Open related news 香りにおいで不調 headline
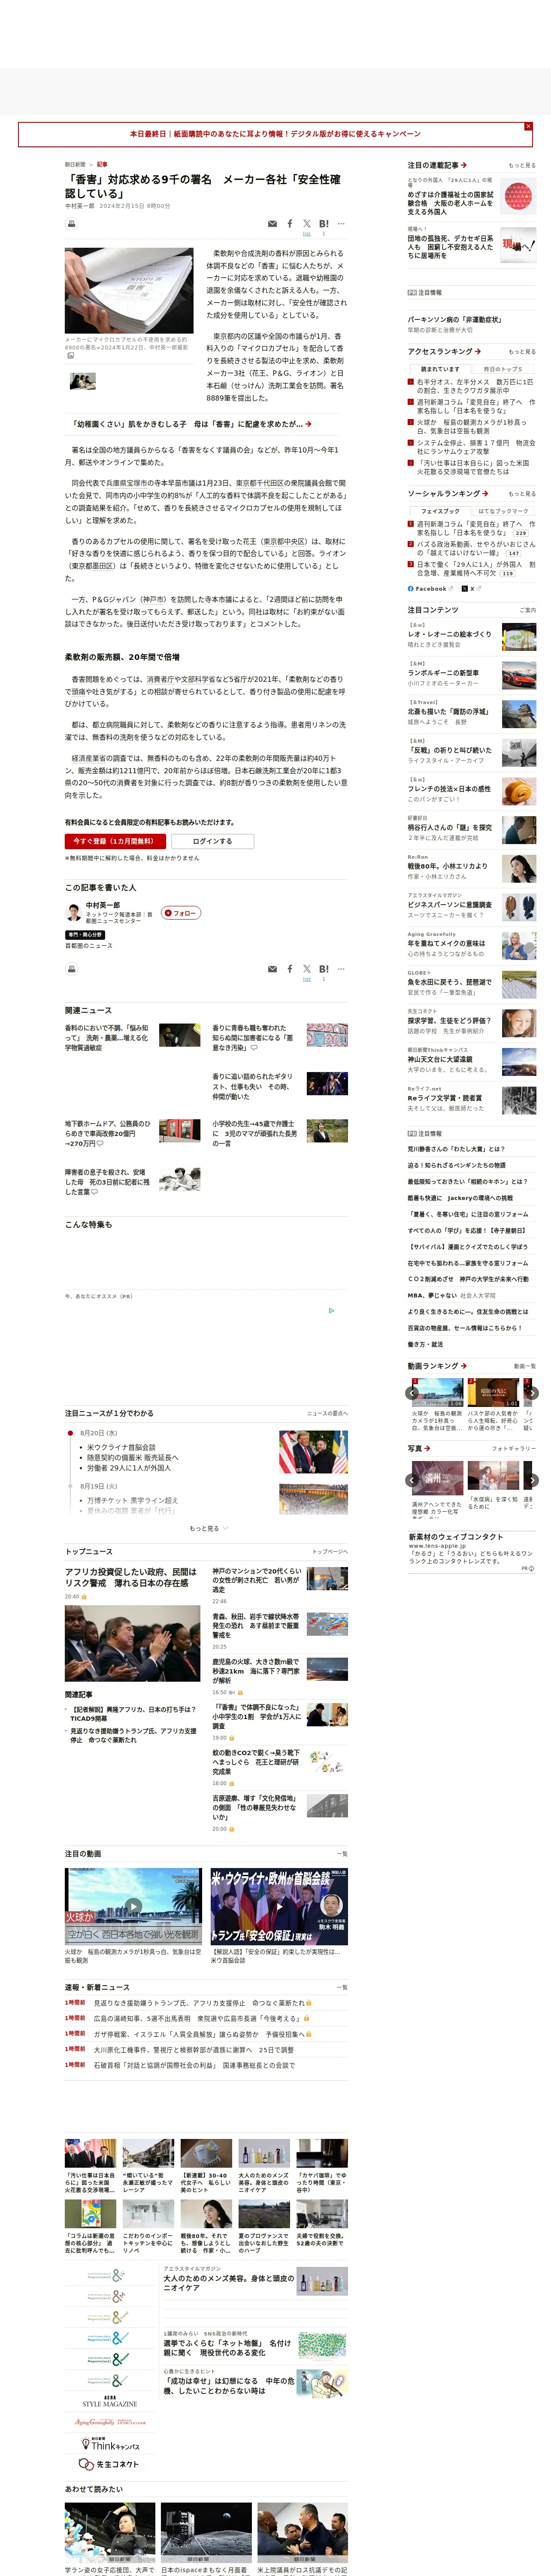The width and height of the screenshot is (551, 2576). point(107,1037)
